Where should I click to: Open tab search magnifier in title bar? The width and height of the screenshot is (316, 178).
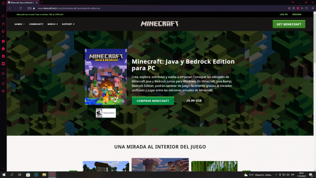(293, 2)
